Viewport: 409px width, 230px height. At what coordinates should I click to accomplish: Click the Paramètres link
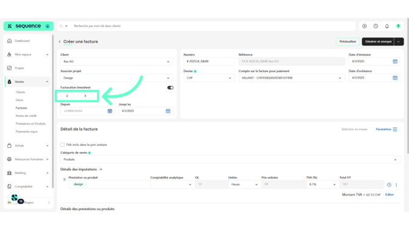[x=383, y=129]
